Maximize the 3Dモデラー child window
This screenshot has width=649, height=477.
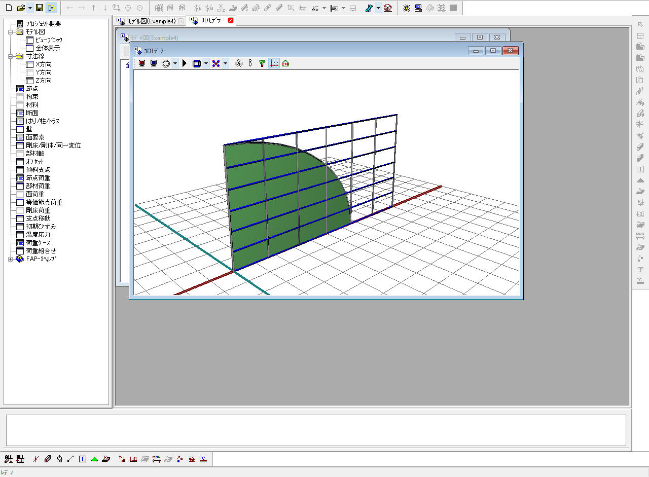[x=493, y=50]
